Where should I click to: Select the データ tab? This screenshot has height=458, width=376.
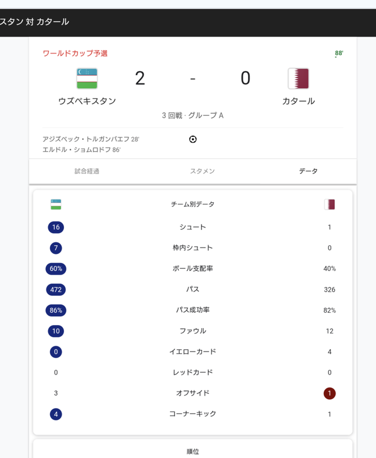pyautogui.click(x=308, y=171)
